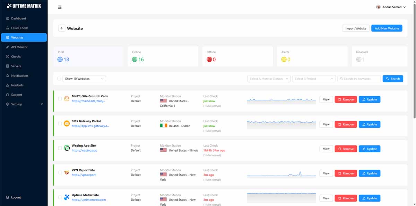Image resolution: width=416 pixels, height=206 pixels.
Task: Collapse the sidebar with the menu toggle icon
Action: coord(60,7)
